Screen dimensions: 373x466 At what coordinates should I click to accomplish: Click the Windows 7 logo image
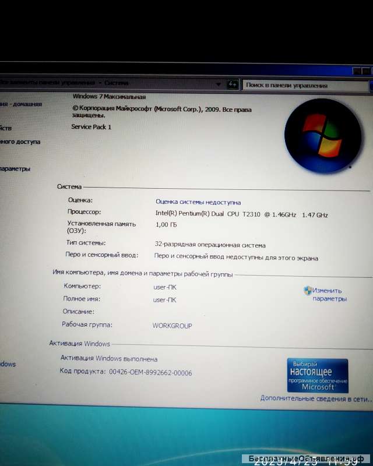323,136
